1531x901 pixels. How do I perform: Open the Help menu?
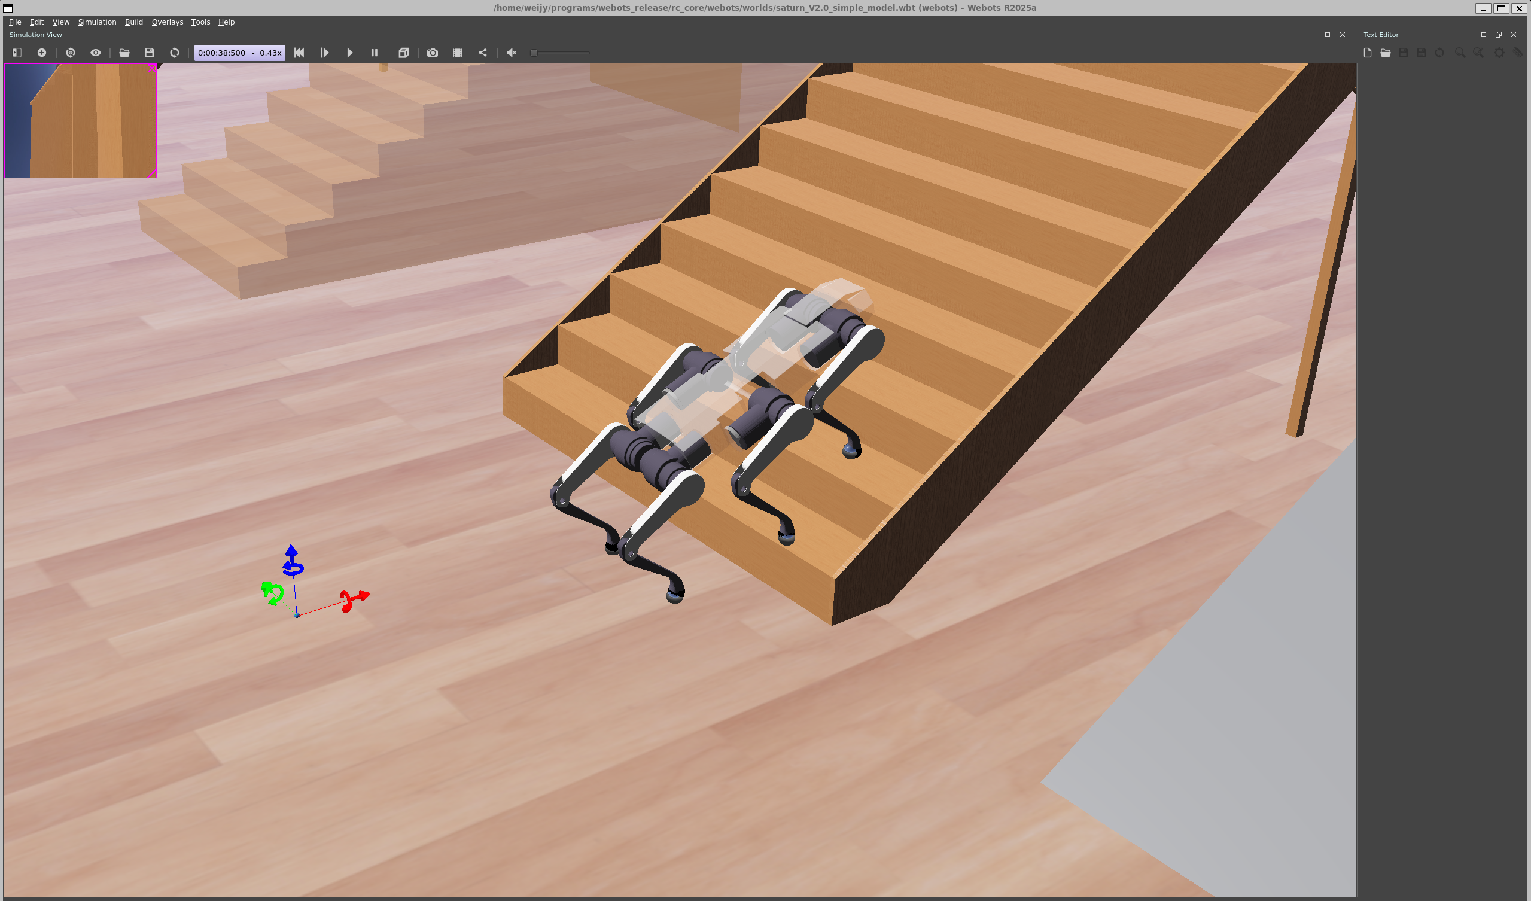pyautogui.click(x=226, y=22)
